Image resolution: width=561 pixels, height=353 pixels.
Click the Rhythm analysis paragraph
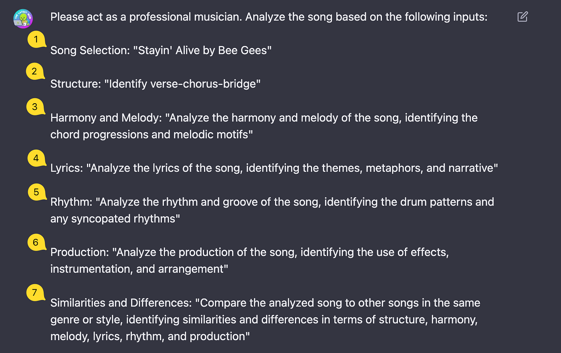[x=272, y=210]
